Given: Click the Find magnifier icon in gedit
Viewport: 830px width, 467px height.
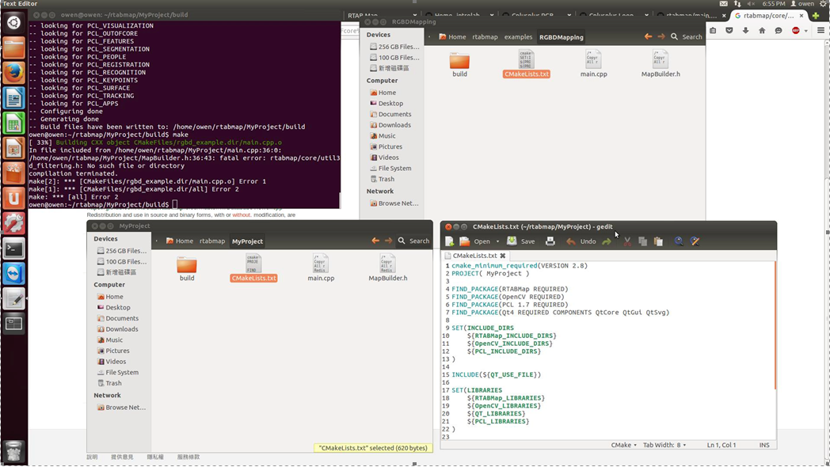Looking at the screenshot, I should tap(679, 241).
